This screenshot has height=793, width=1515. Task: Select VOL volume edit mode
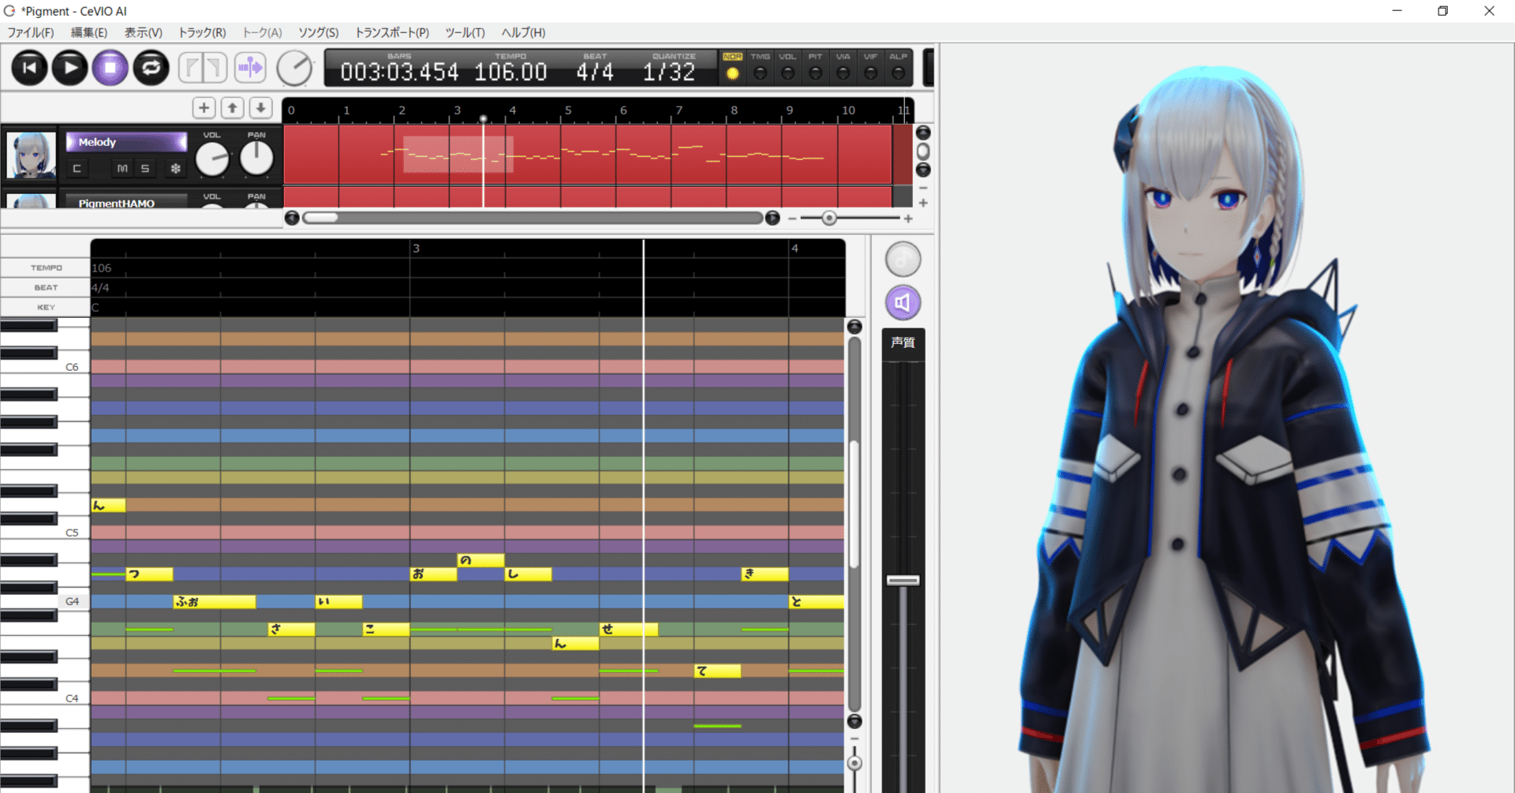point(787,67)
